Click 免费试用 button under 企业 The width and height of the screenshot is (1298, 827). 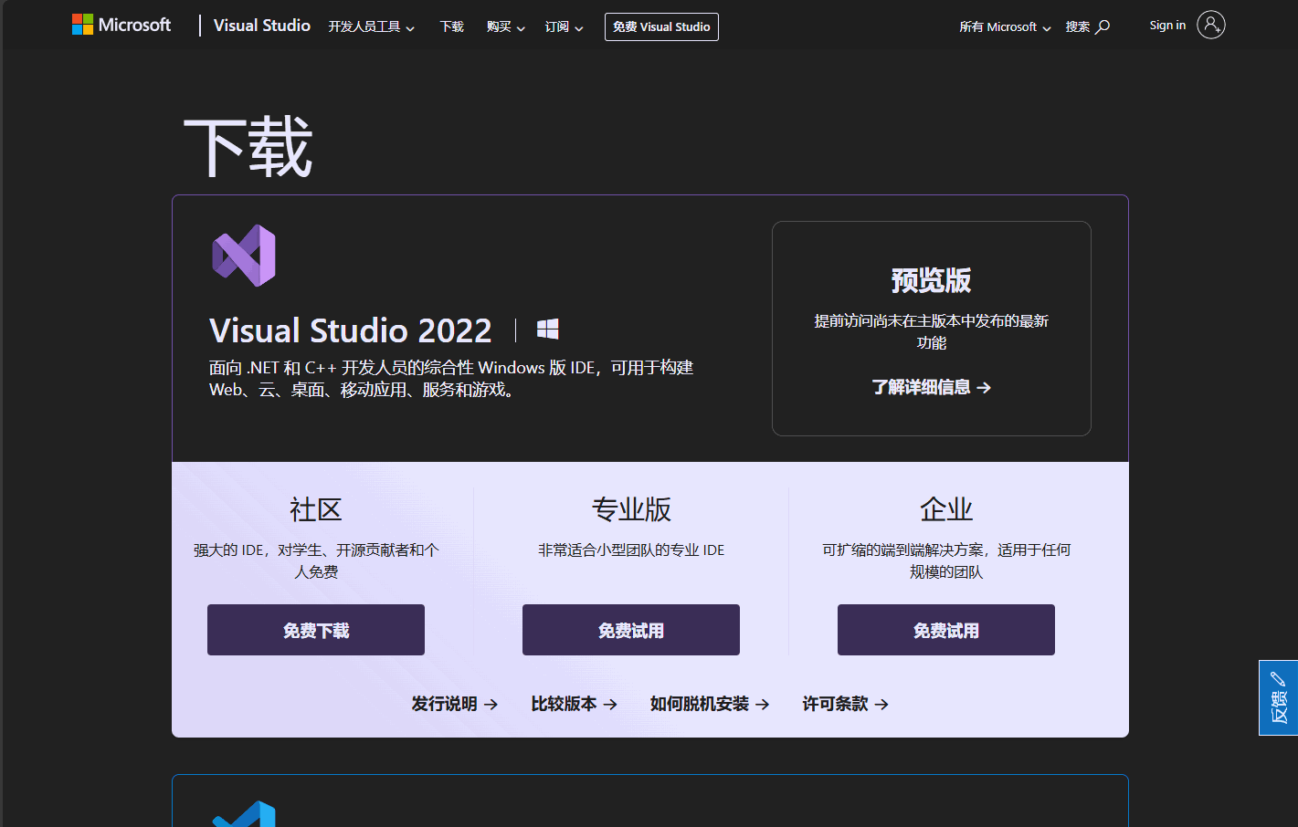(946, 630)
